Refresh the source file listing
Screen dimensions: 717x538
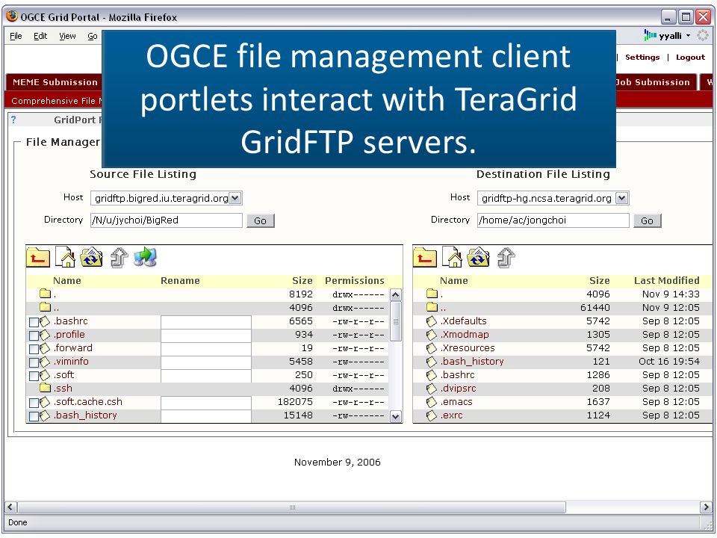coord(91,257)
